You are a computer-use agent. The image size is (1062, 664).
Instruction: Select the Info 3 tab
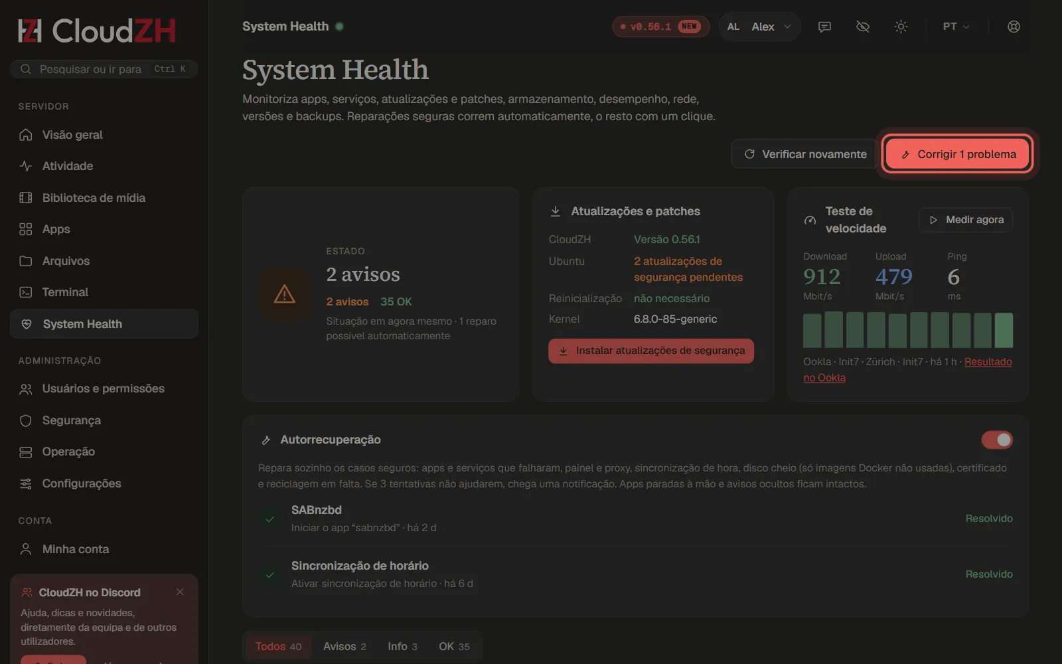[402, 647]
